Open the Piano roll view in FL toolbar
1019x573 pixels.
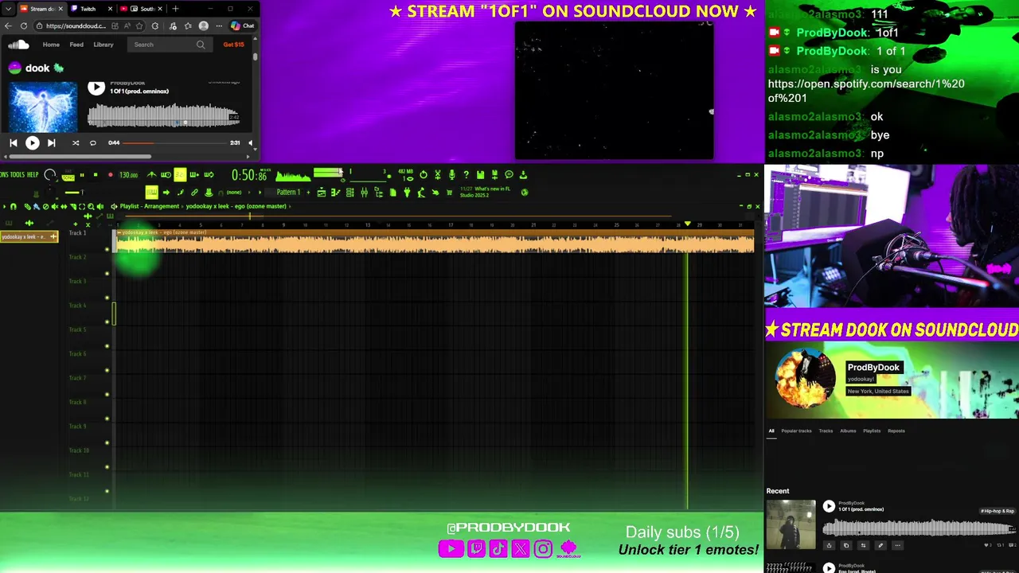335,192
